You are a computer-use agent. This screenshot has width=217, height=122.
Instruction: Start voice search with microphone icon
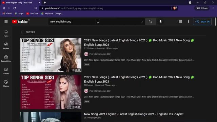click(x=161, y=22)
